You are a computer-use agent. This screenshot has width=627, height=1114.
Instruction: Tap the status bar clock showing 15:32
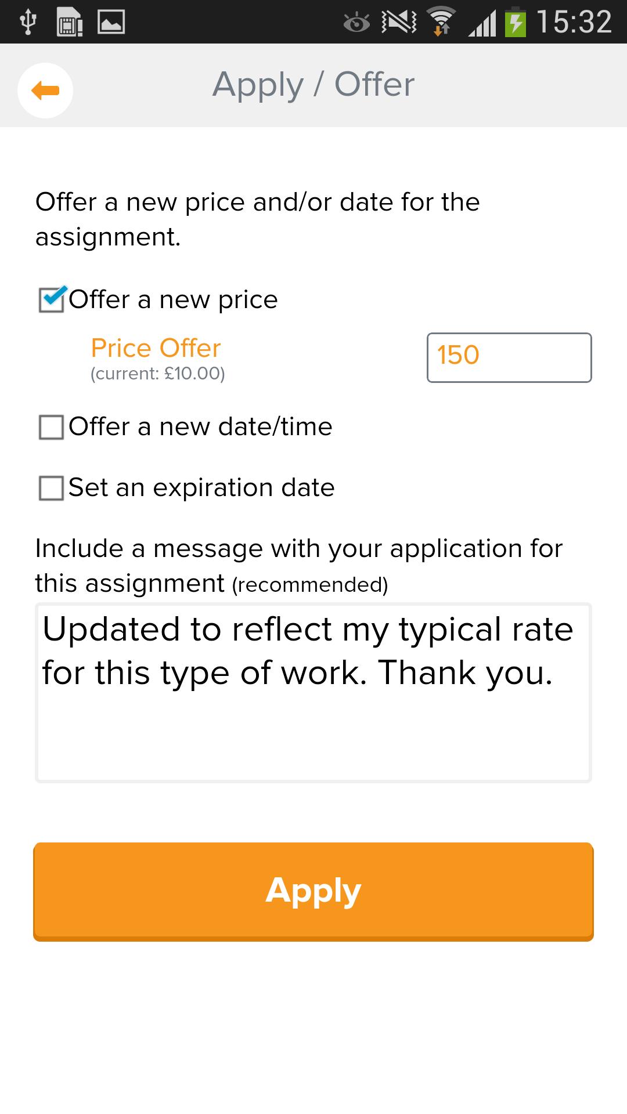coord(574,22)
